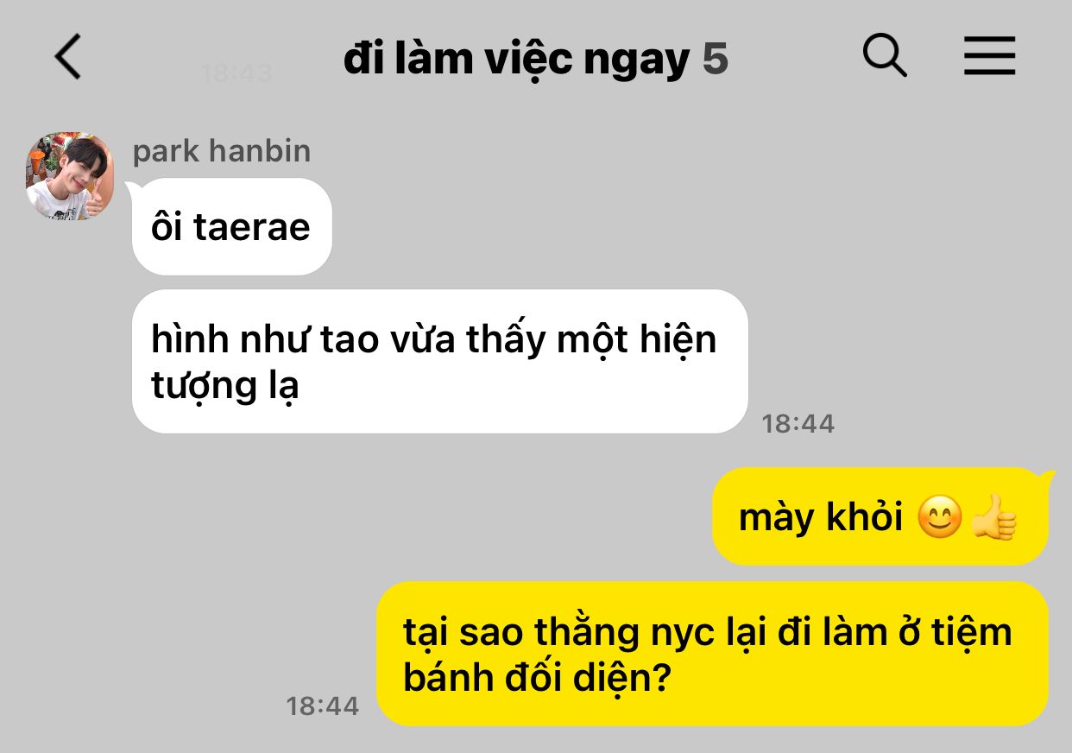Open park hanbin's profile picture

coord(70,176)
